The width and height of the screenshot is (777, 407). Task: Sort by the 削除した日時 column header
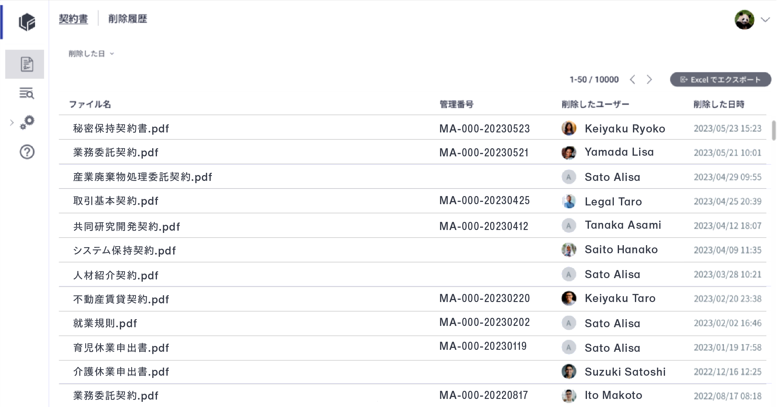coord(719,104)
